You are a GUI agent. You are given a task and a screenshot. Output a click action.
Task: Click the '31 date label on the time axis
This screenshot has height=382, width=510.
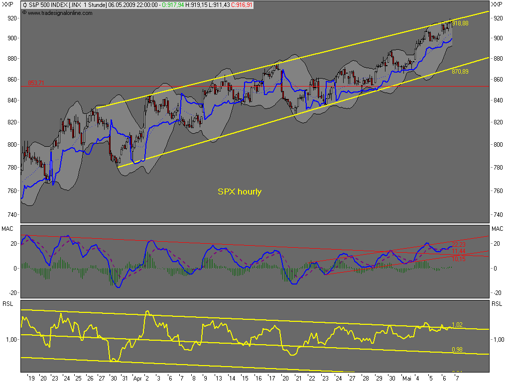click(x=125, y=379)
